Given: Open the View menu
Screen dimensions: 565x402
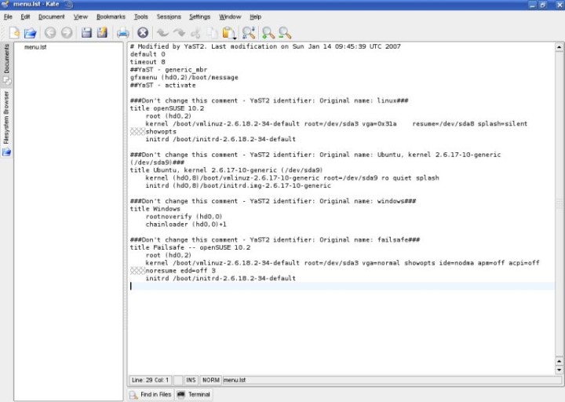Looking at the screenshot, I should [81, 16].
